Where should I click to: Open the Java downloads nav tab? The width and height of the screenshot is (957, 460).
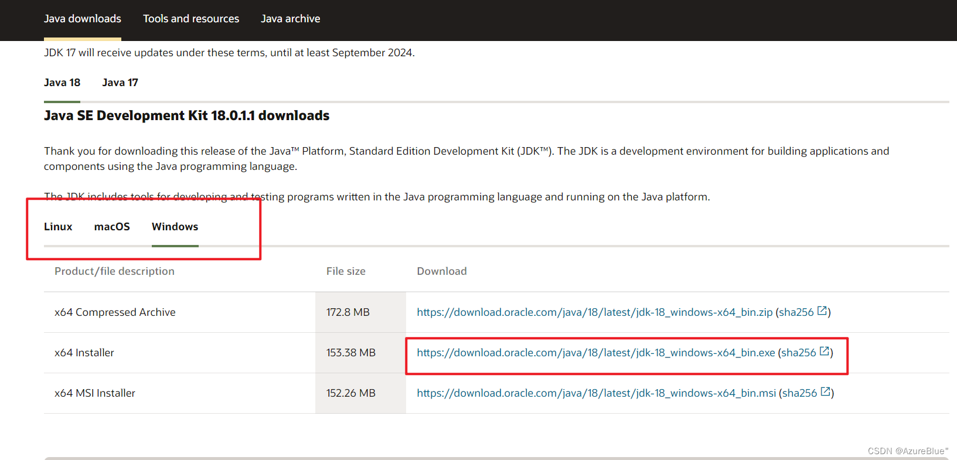83,19
